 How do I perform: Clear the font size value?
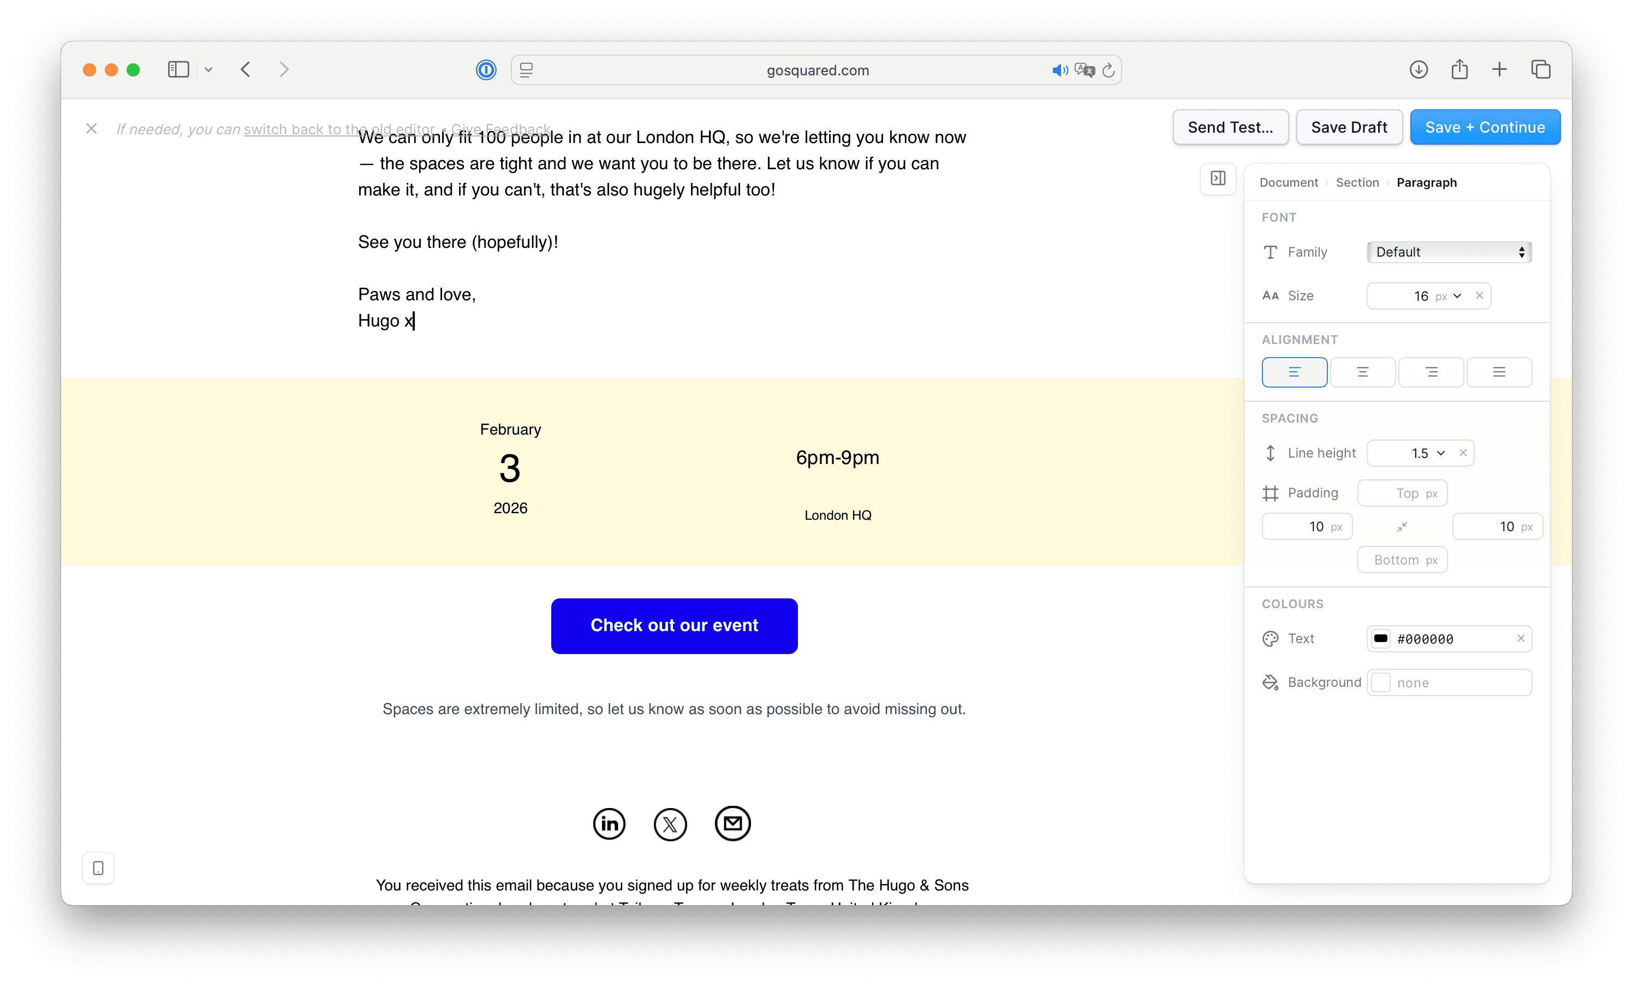click(x=1479, y=296)
